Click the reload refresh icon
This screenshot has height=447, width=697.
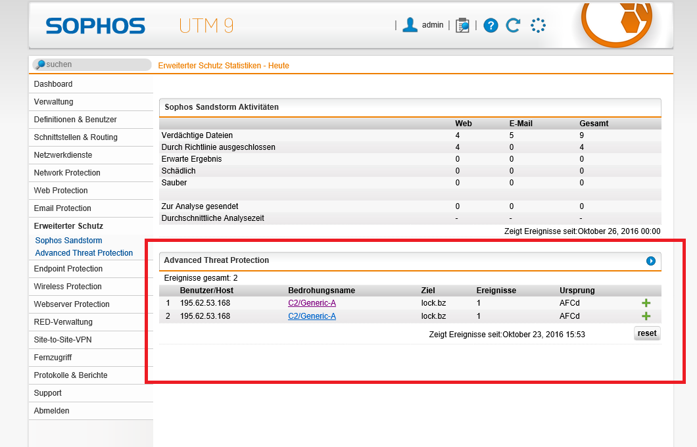(513, 26)
